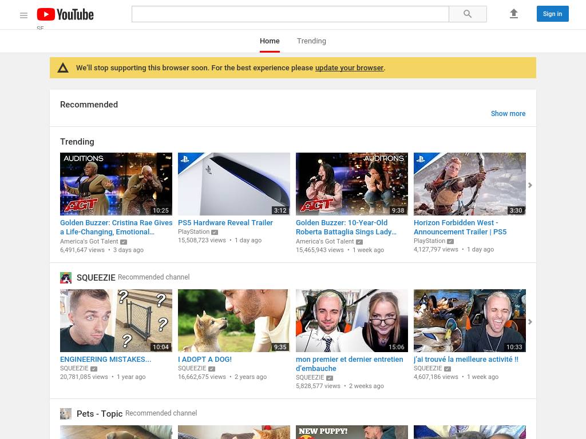Screen dimensions: 586x439
Task: Focus the YouTube search field
Action: pos(290,14)
